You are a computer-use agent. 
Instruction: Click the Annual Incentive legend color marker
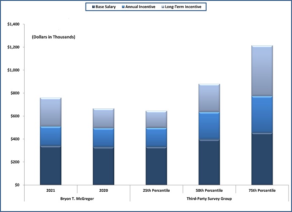point(122,7)
